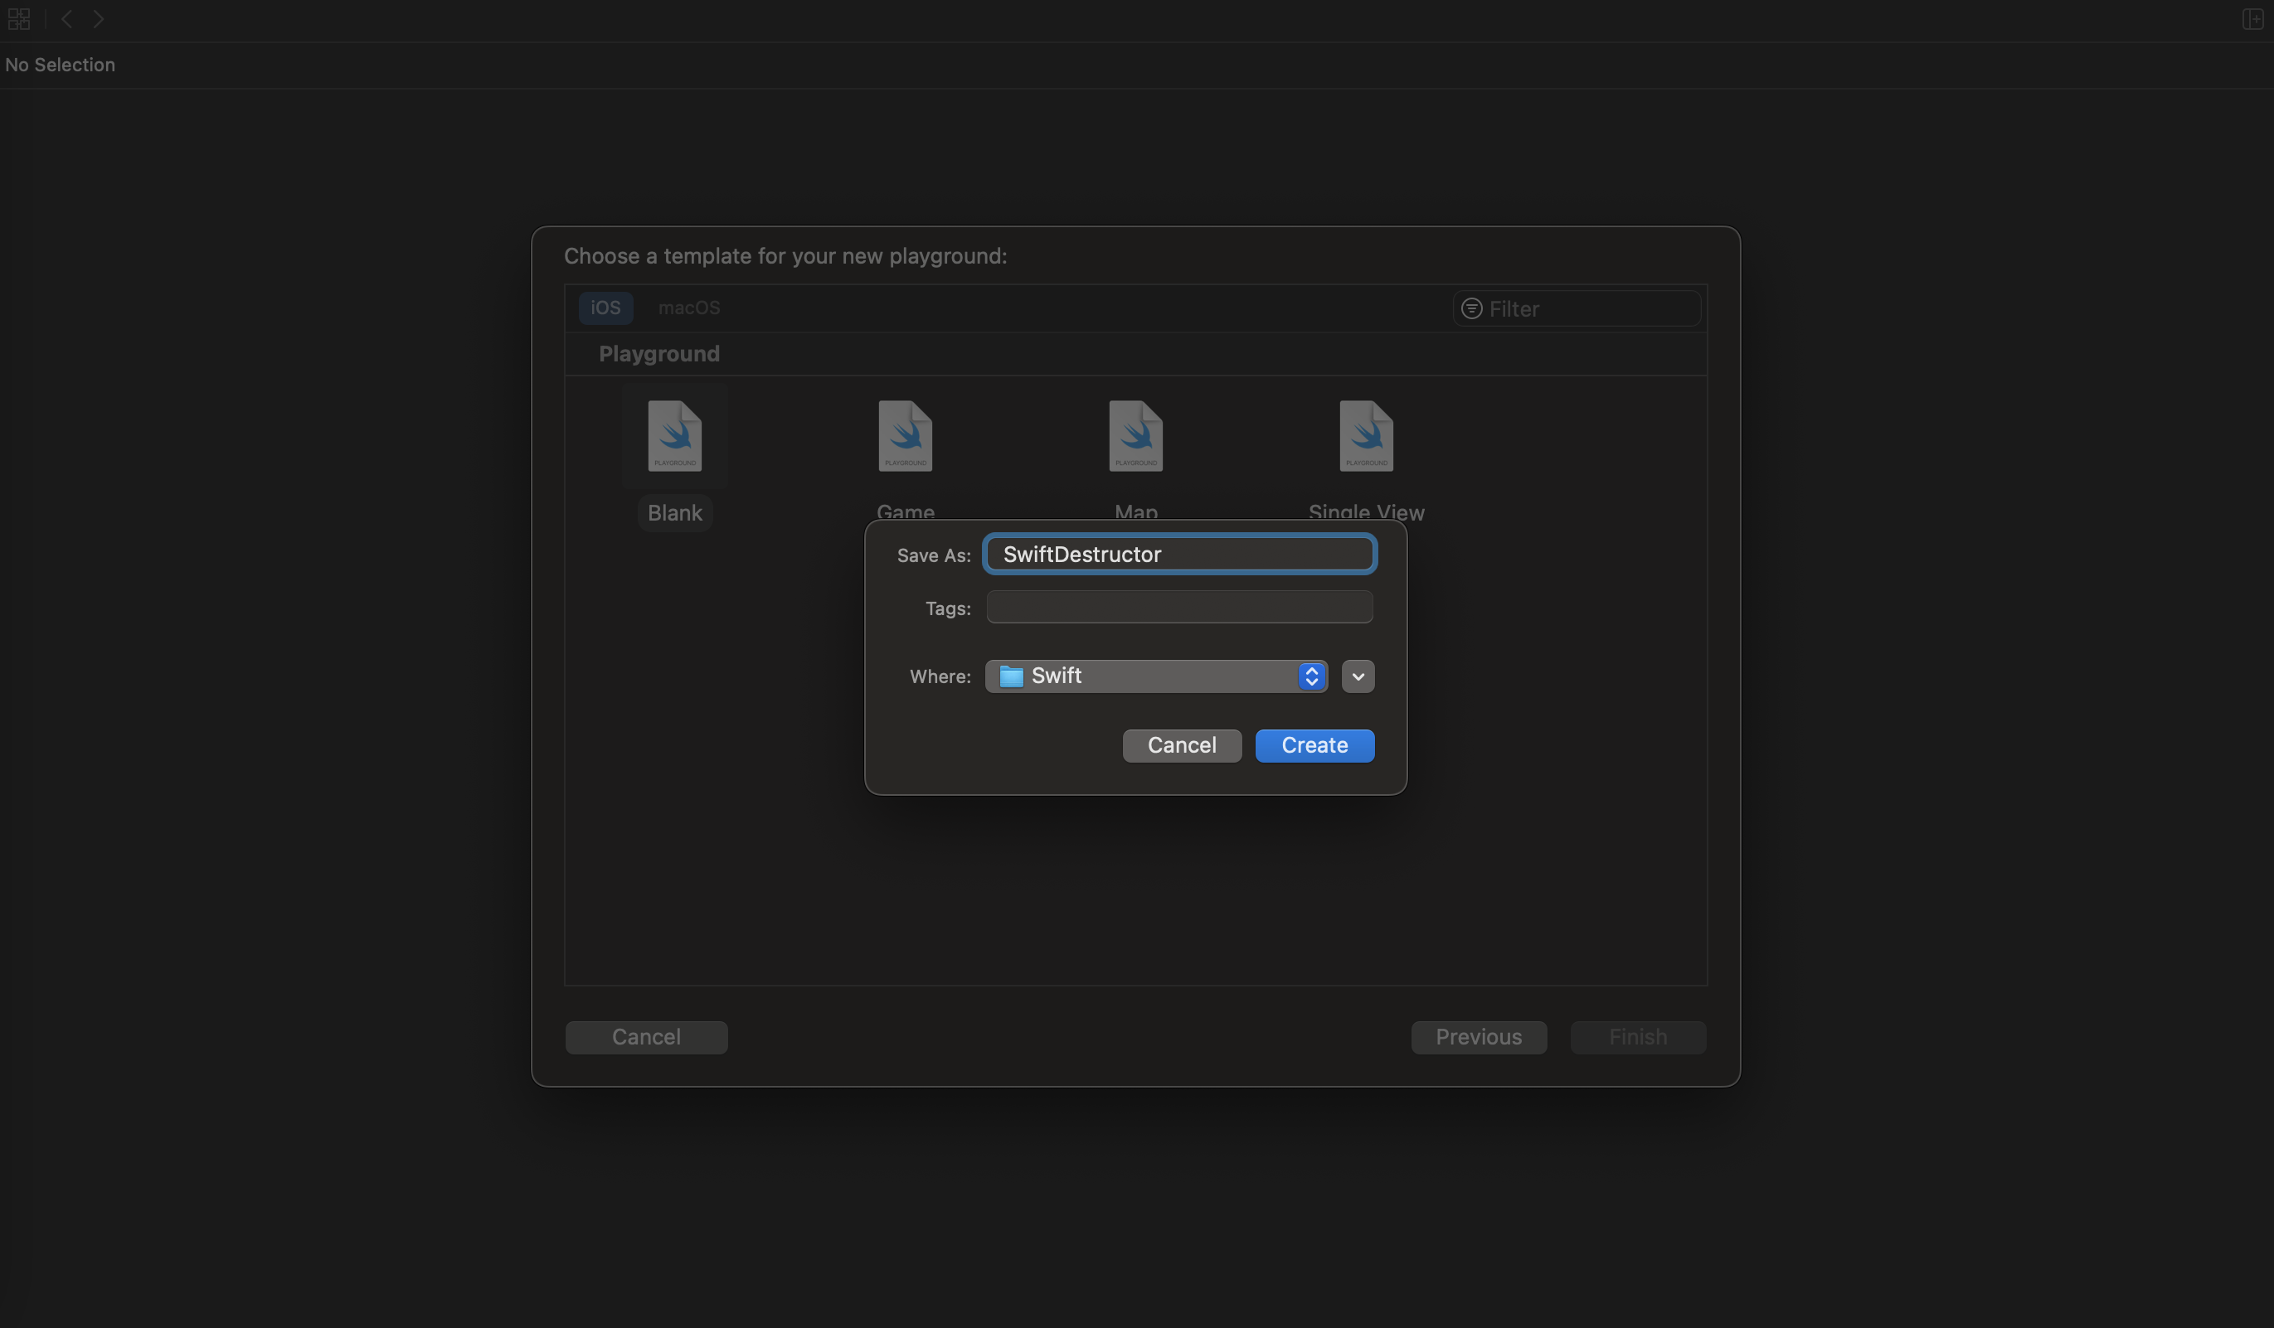Cancel the Save As dialog
The height and width of the screenshot is (1328, 2274).
point(1181,745)
